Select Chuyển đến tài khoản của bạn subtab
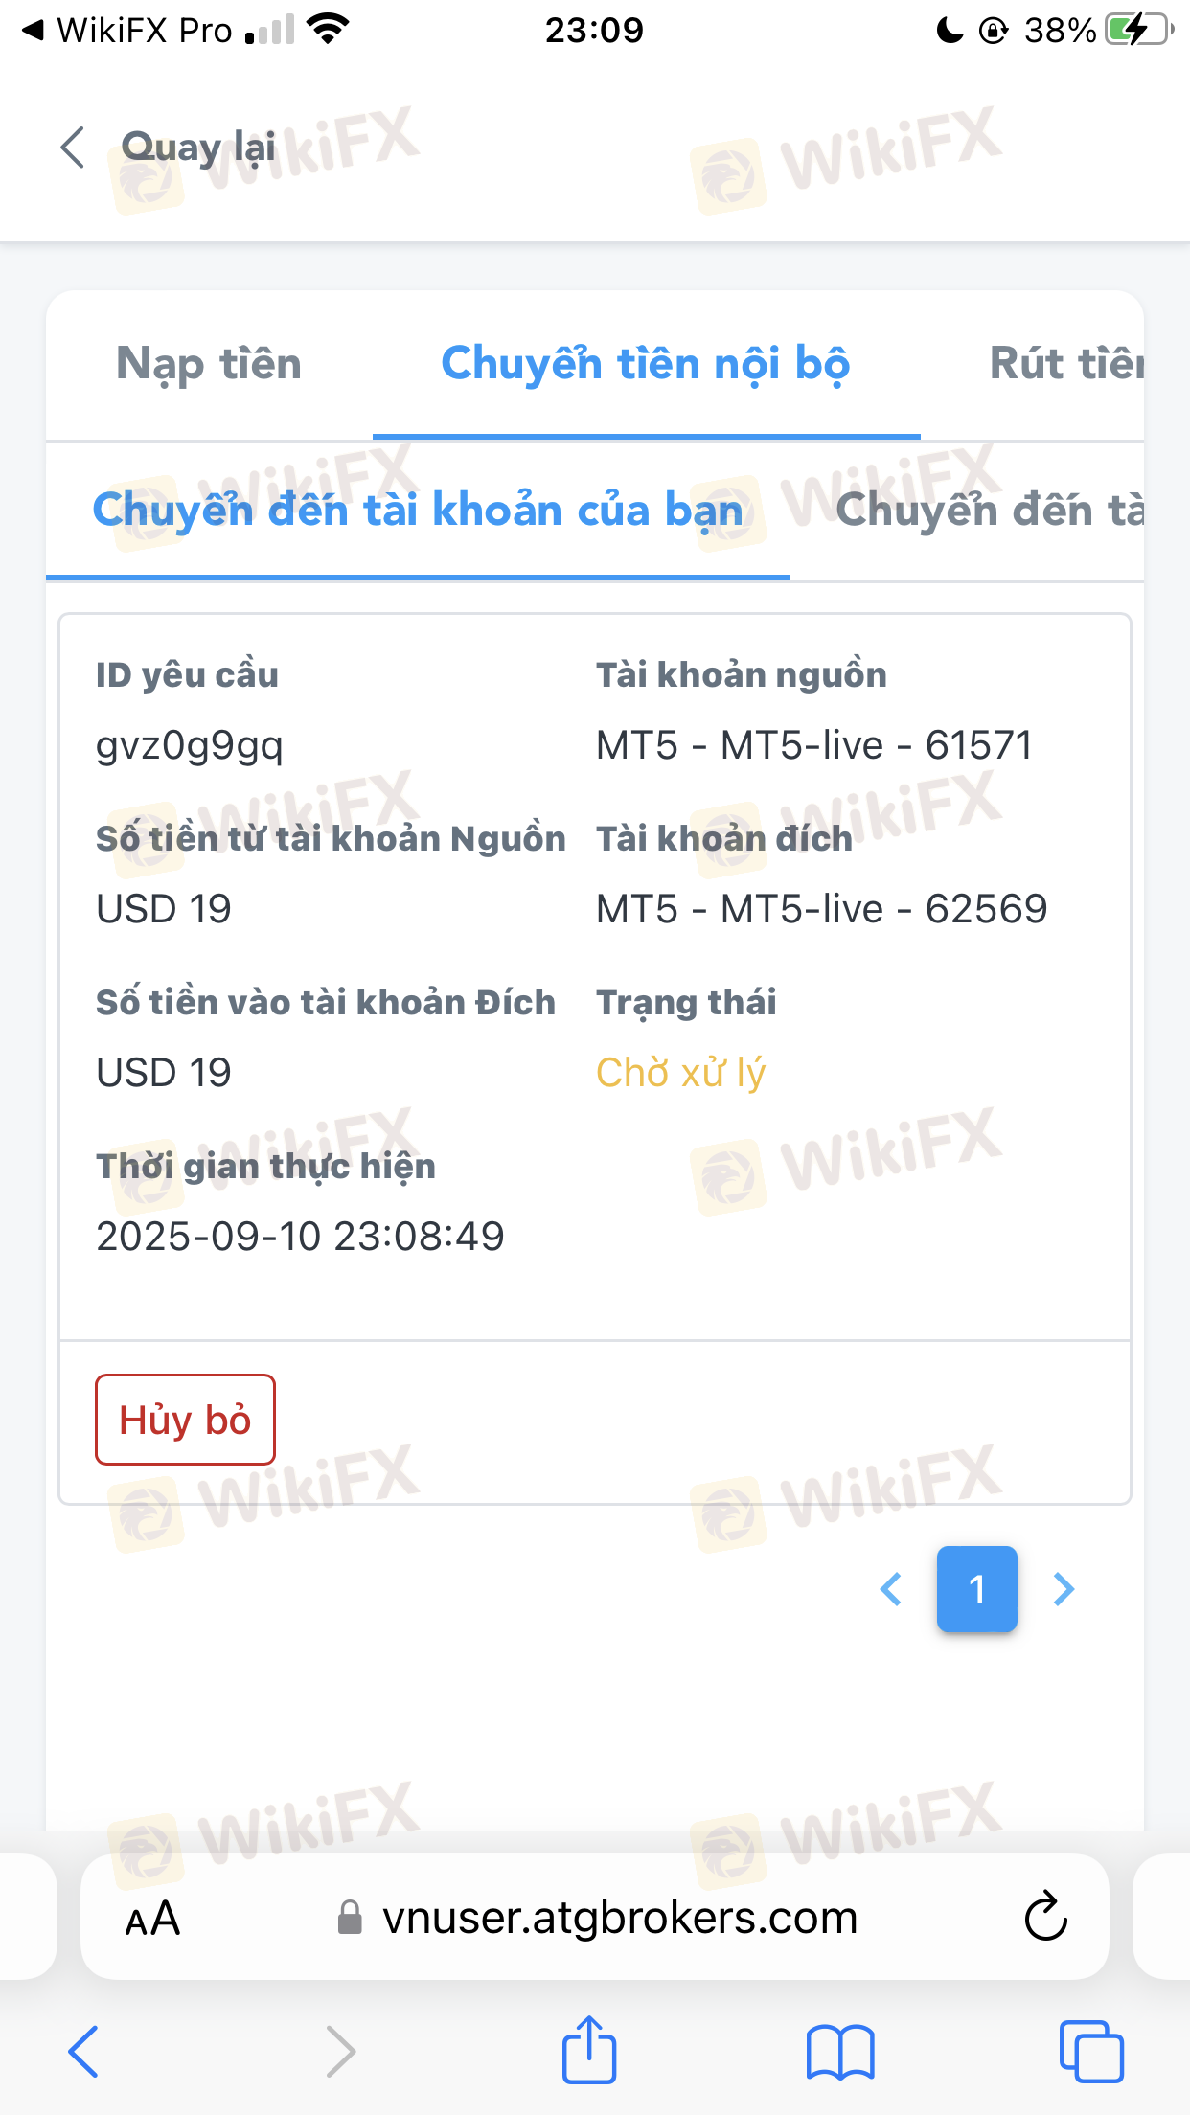This screenshot has height=2115, width=1190. 418,510
